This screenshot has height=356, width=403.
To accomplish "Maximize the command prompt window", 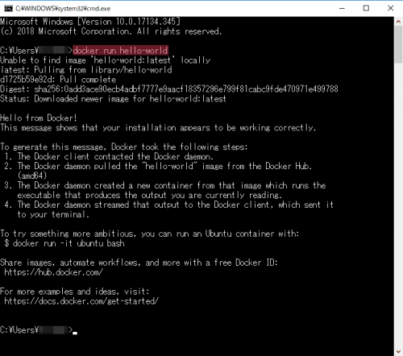I will click(366, 8).
